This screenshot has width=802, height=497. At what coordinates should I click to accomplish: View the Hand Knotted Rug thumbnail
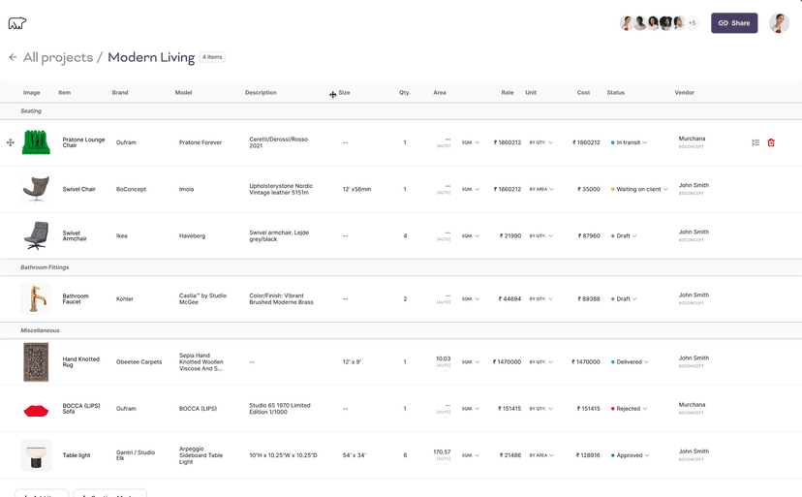click(x=36, y=362)
